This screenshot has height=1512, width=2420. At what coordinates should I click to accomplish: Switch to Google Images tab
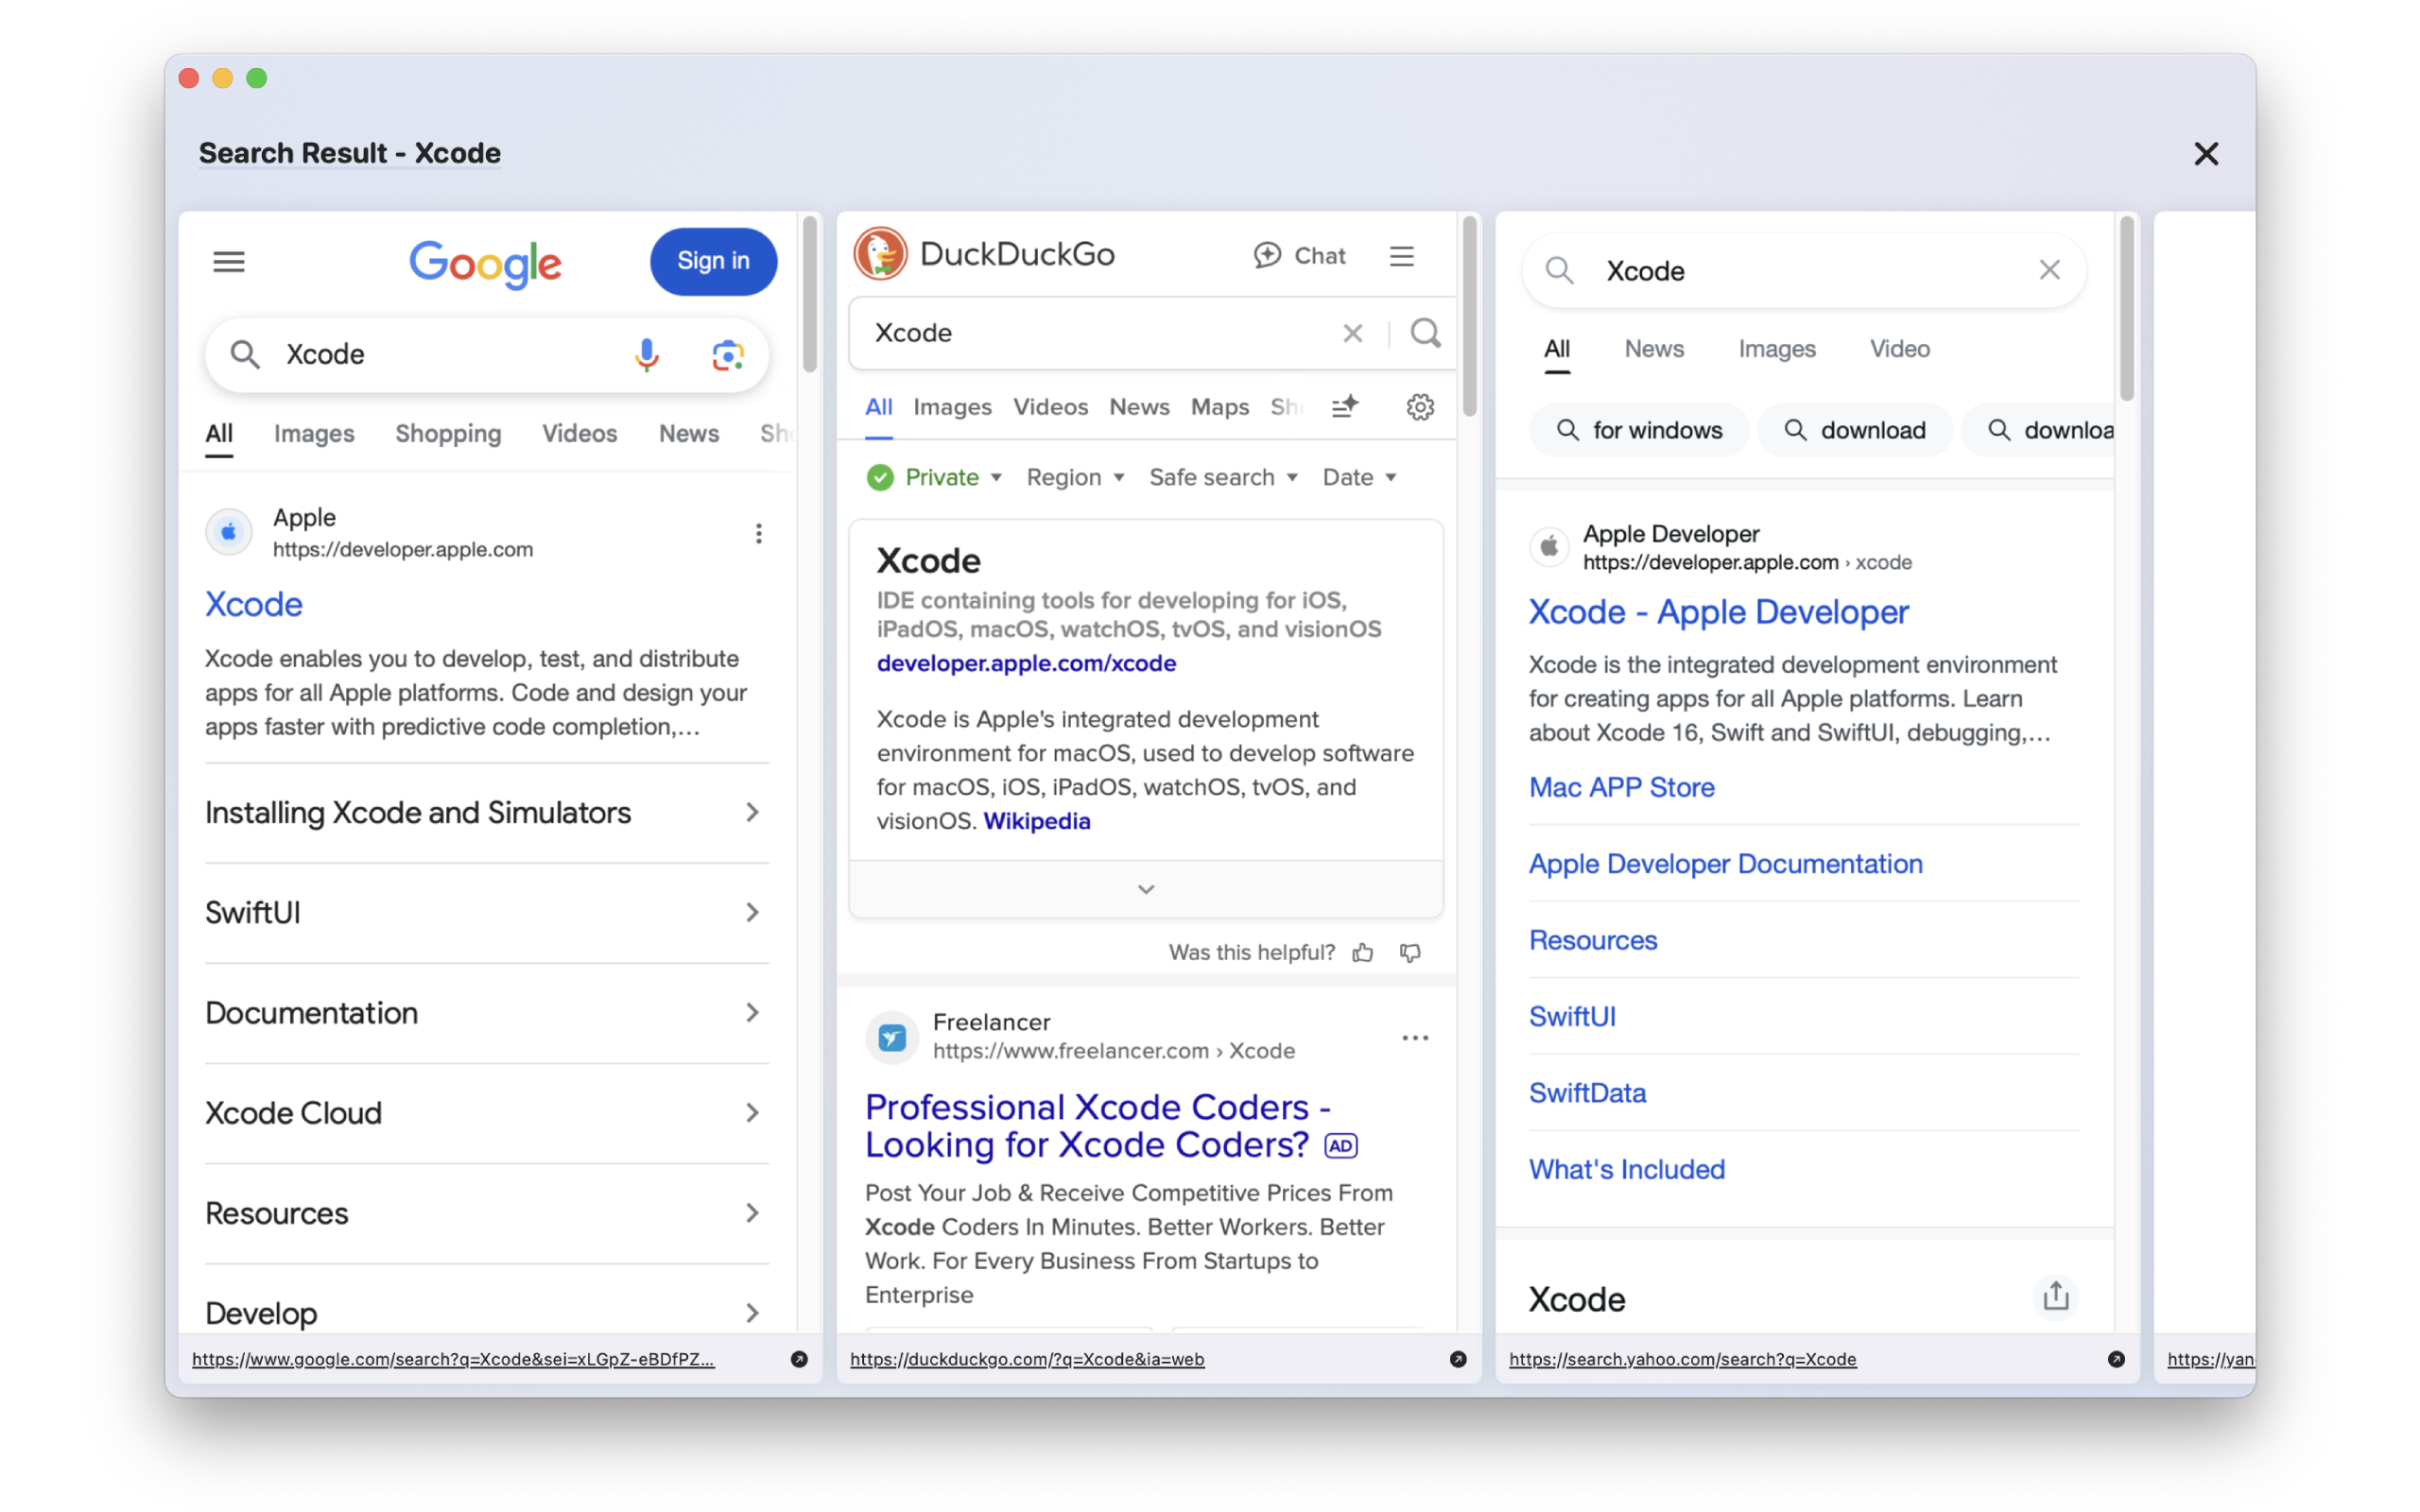(314, 433)
